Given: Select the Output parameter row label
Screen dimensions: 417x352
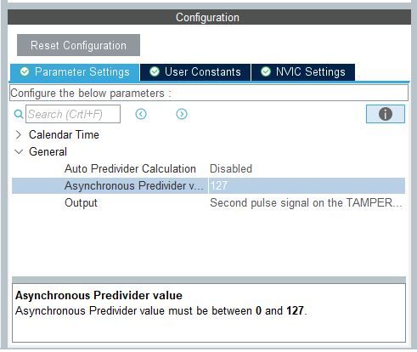Looking at the screenshot, I should 81,203.
